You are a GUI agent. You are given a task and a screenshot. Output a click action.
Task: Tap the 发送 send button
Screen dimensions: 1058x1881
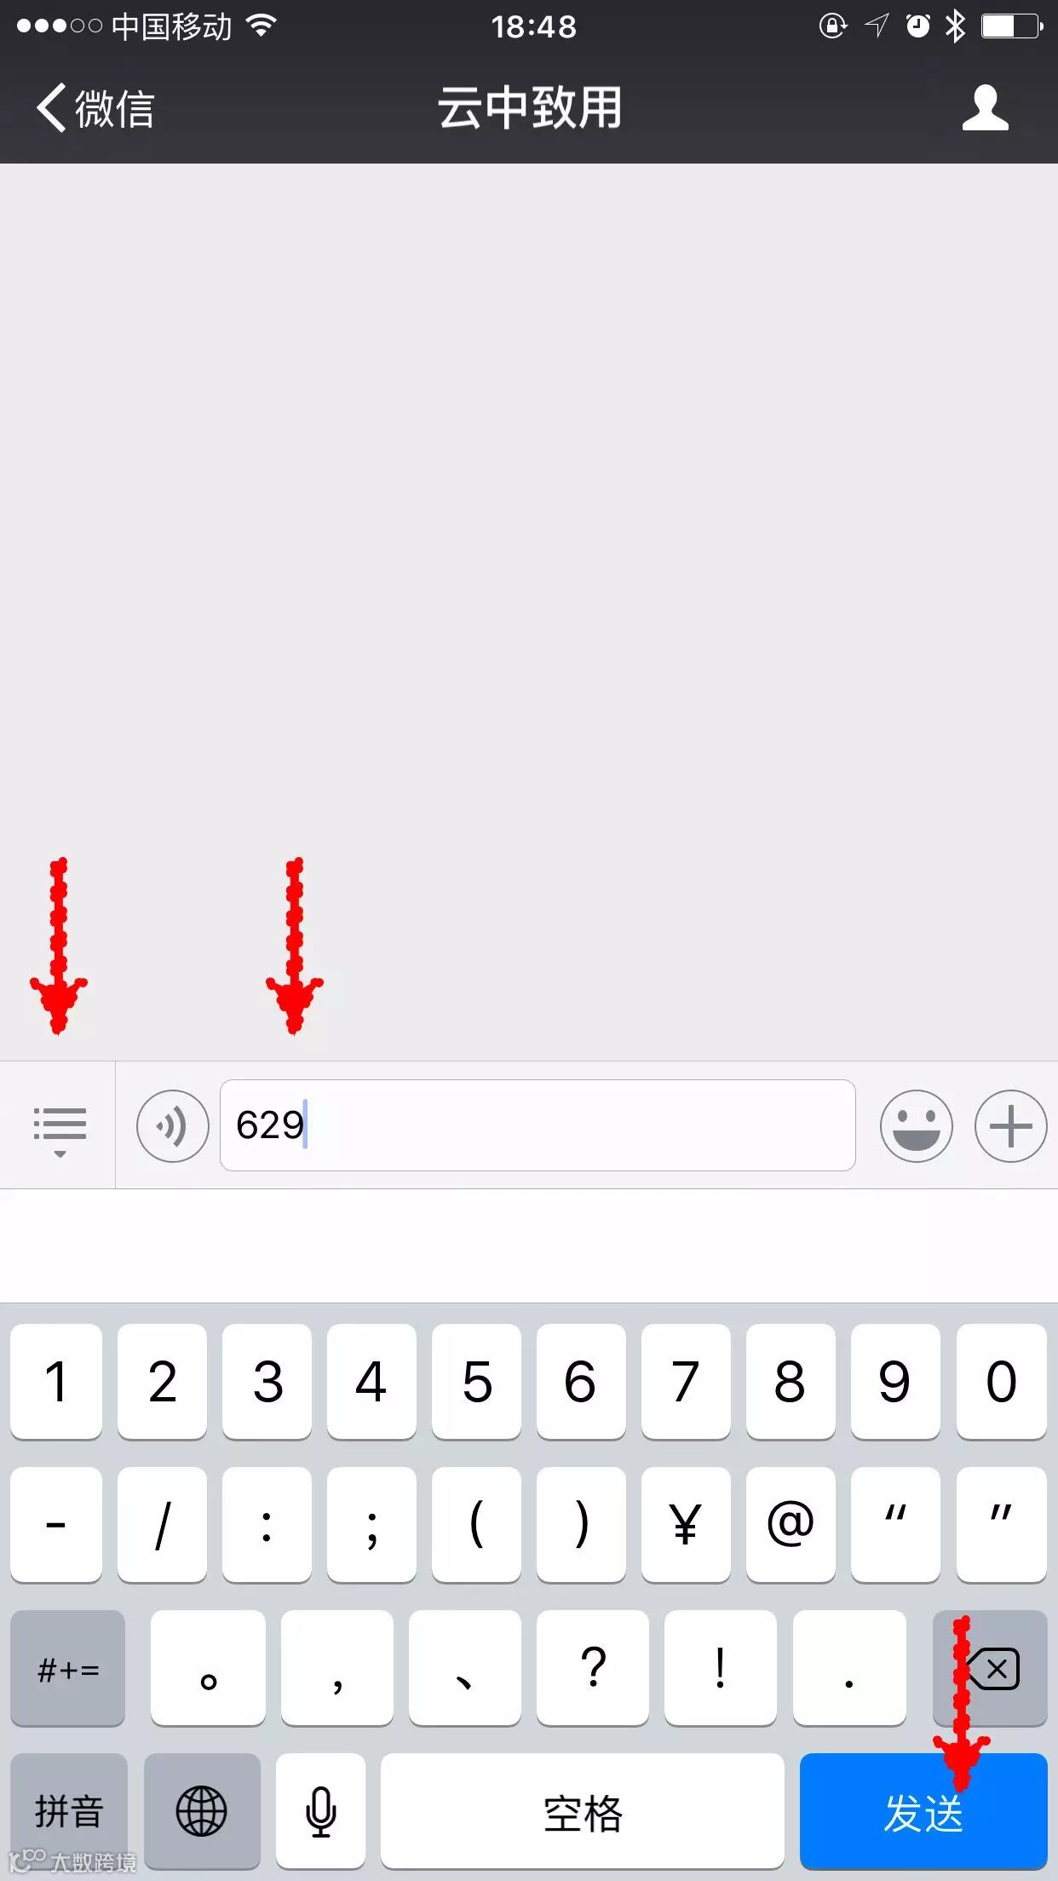click(923, 1809)
